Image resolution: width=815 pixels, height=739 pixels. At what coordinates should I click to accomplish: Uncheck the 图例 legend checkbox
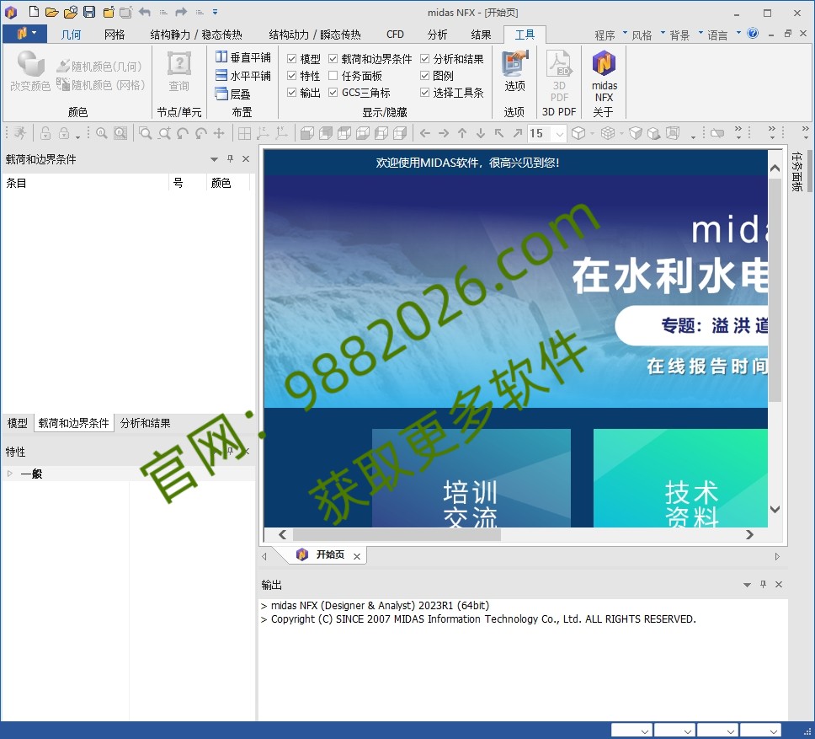pyautogui.click(x=424, y=76)
